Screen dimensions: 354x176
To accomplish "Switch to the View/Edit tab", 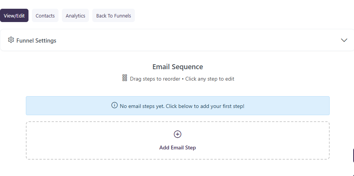I will (x=14, y=16).
